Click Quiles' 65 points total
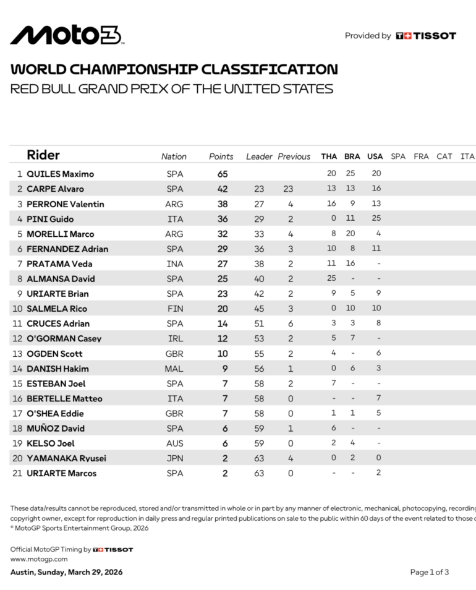Screen dimensions: 476x590 click(x=223, y=174)
